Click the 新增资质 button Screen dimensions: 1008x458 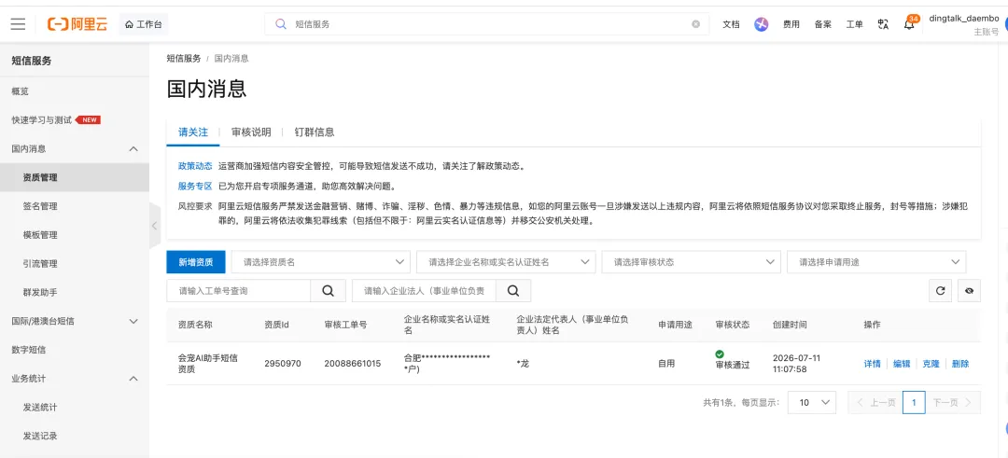196,262
